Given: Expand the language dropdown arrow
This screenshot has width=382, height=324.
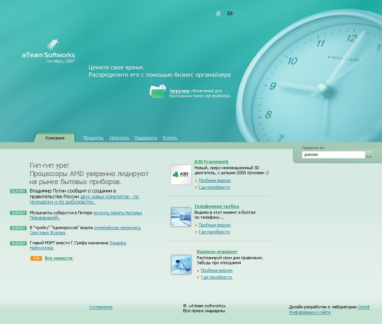Looking at the screenshot, I should click(x=368, y=155).
